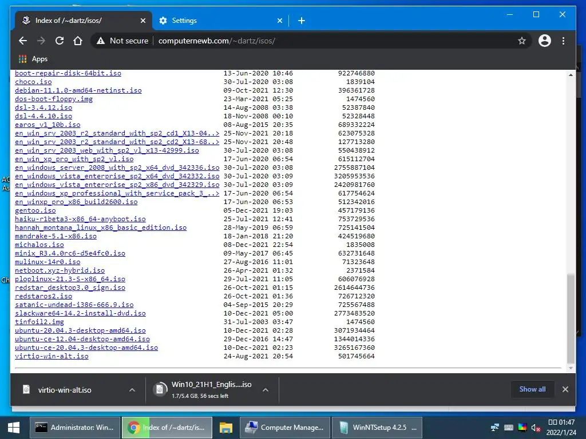
Task: Click the colorful display icon in tray
Action: (x=522, y=428)
